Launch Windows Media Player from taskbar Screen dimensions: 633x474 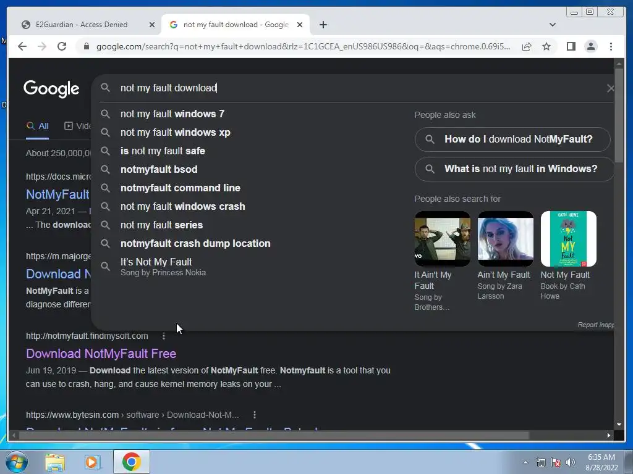92,462
